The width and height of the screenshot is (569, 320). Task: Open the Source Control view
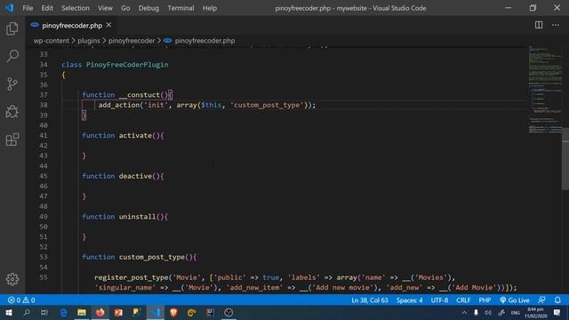[12, 84]
